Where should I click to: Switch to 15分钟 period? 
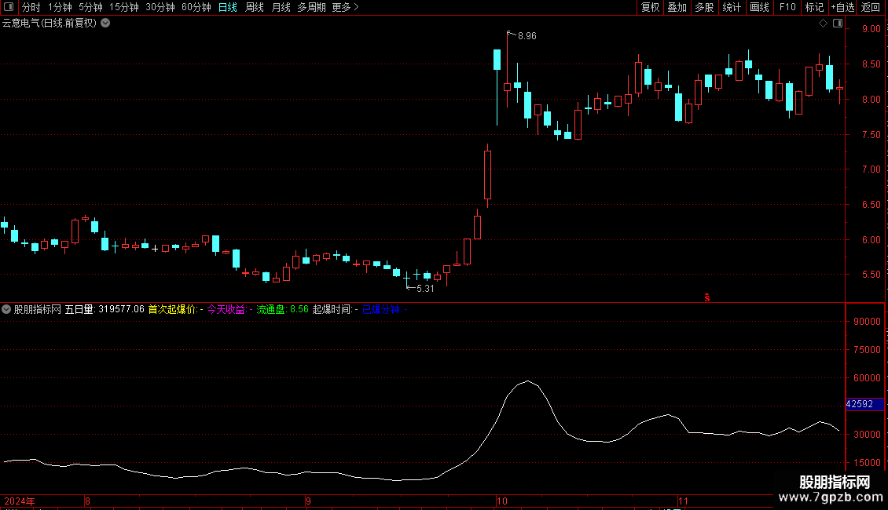tap(123, 7)
